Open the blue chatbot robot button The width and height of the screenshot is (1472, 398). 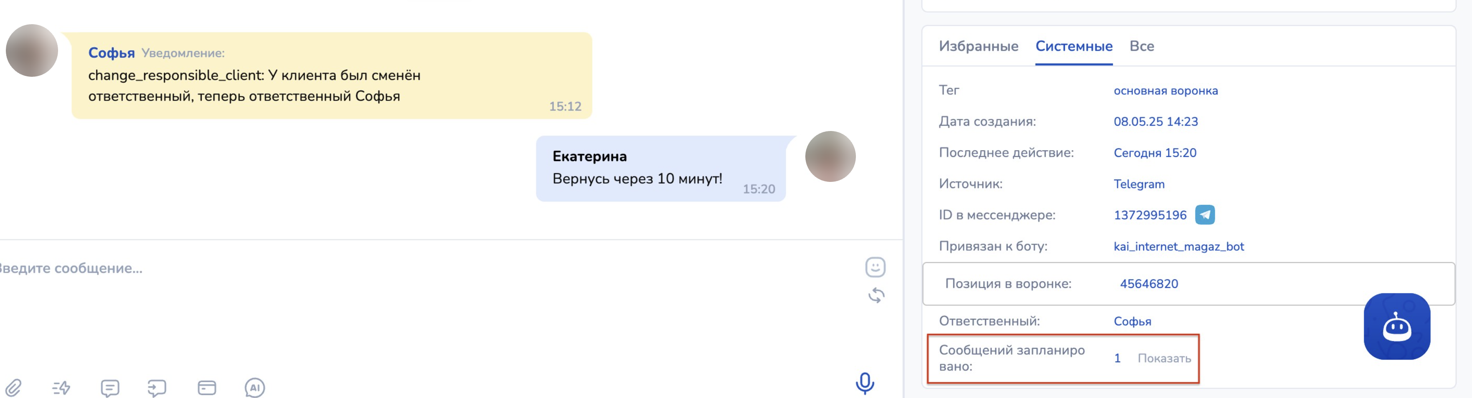point(1396,326)
